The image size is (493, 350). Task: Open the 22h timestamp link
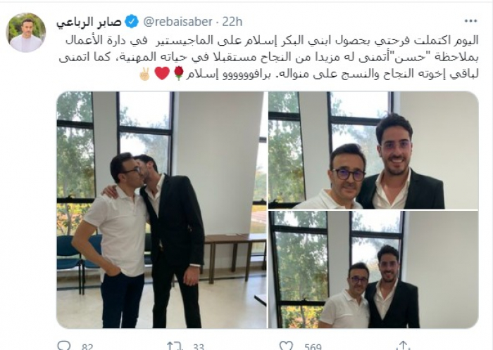(232, 22)
